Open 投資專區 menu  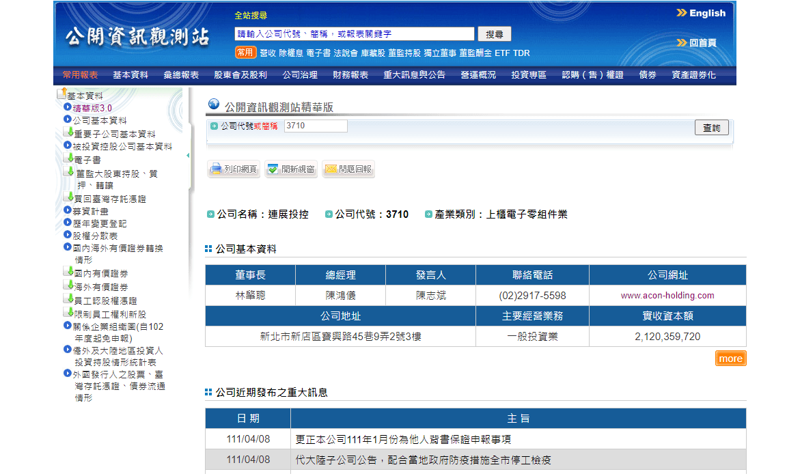click(x=529, y=75)
